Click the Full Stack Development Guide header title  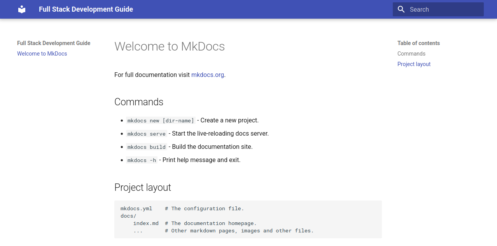(x=86, y=9)
